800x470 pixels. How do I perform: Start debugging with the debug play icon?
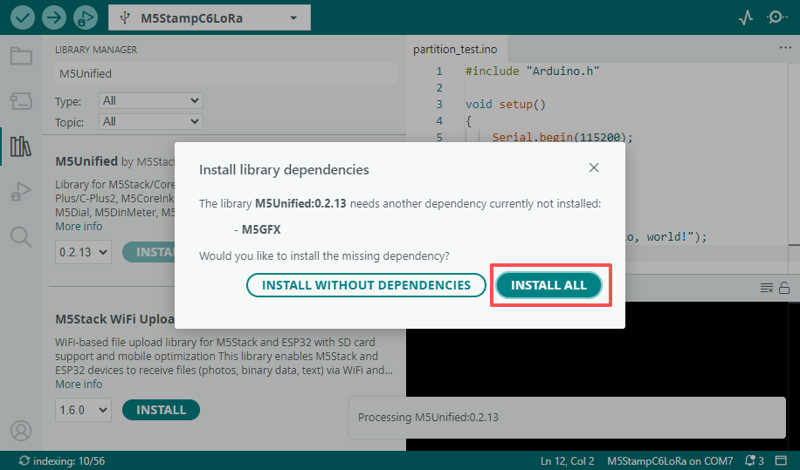coord(85,17)
